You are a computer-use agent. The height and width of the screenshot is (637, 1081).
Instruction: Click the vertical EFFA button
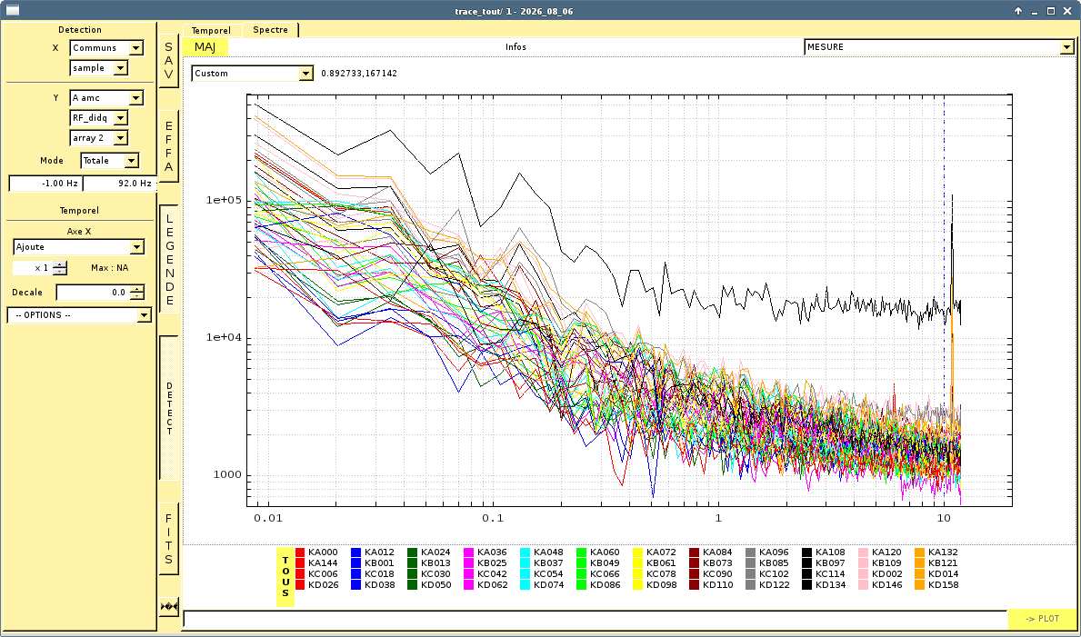click(169, 146)
